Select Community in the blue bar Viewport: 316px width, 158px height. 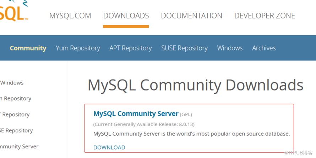28,48
